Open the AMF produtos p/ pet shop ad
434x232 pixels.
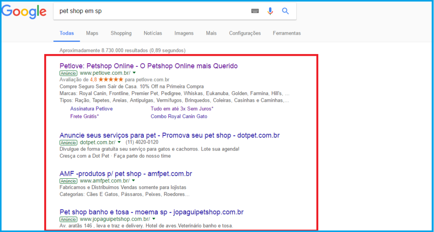click(x=125, y=174)
